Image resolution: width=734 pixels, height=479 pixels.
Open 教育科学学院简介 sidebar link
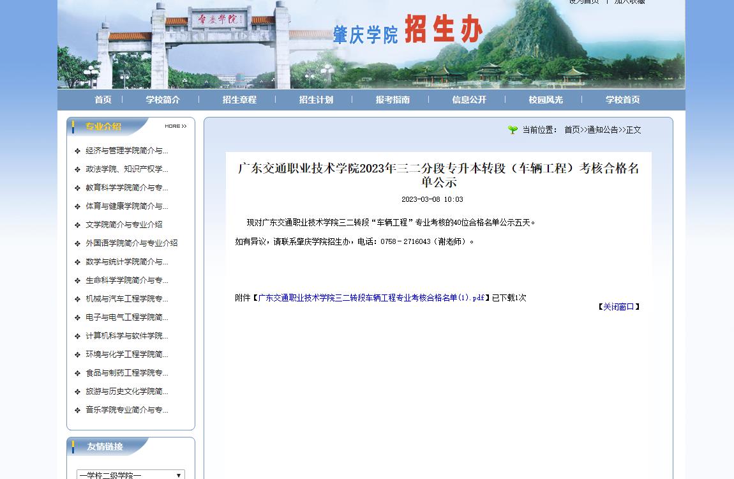[127, 188]
